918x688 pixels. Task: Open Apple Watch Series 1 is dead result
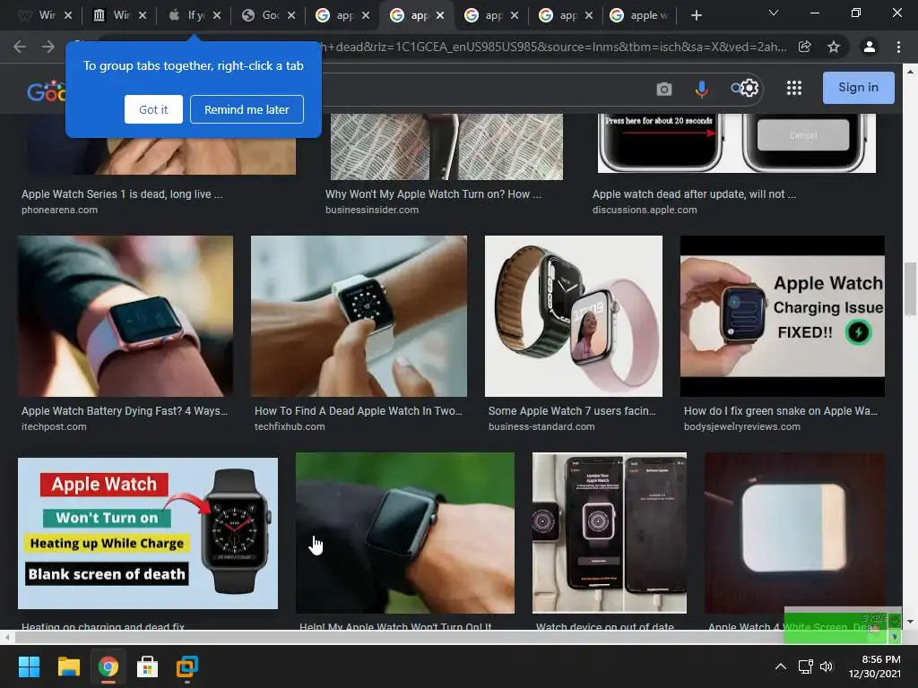pyautogui.click(x=122, y=194)
